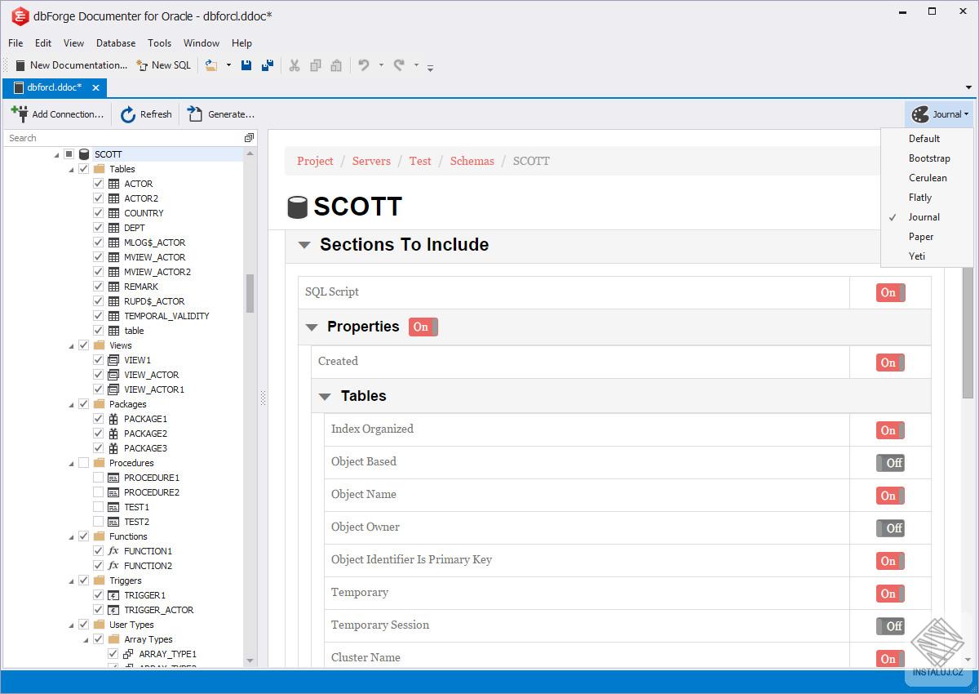979x694 pixels.
Task: Click the Undo arrow icon
Action: click(364, 65)
